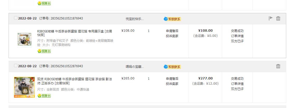Click 投诉卖家 for the ¥265.00 item
Screen dimensions: 307x108
[x=172, y=84]
